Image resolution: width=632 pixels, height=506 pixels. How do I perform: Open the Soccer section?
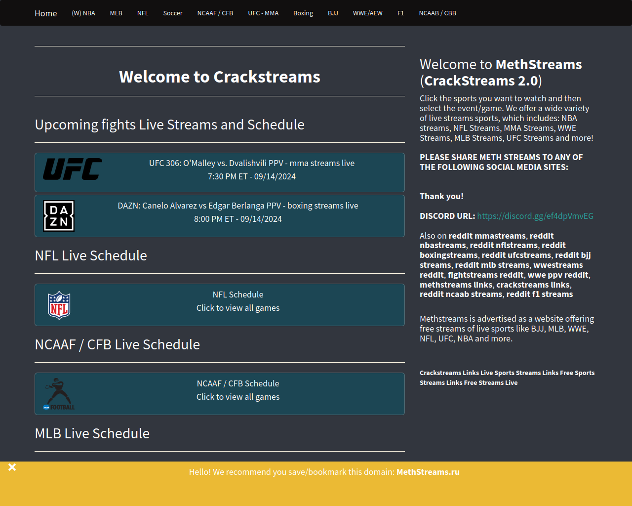173,13
